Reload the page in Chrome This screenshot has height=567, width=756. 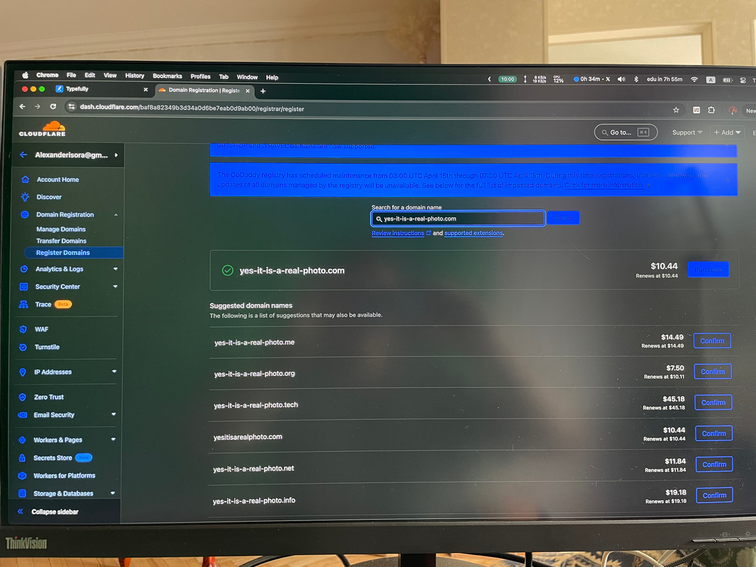click(53, 107)
